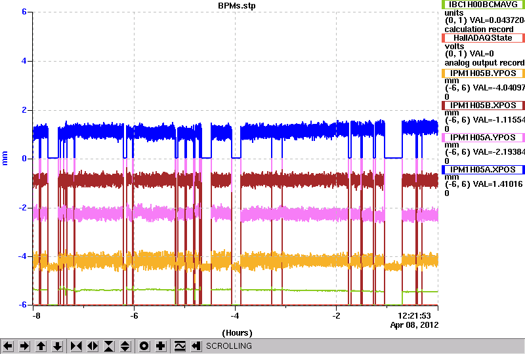Click the BPMs.stp chart title
The height and width of the screenshot is (354, 525).
[x=237, y=6]
